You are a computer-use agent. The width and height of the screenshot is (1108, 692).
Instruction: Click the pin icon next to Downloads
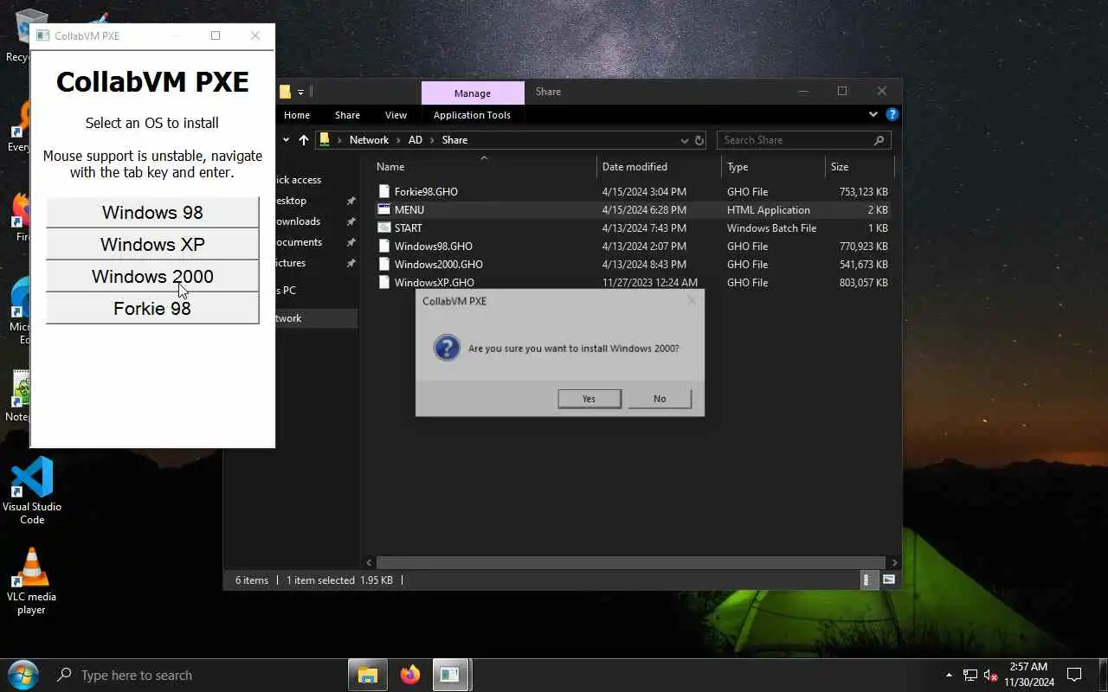[351, 221]
